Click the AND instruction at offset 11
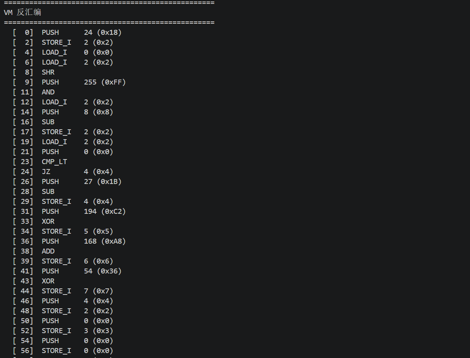The height and width of the screenshot is (358, 470). point(48,92)
